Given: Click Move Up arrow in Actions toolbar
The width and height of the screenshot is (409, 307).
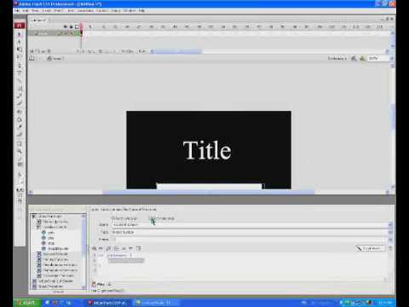Looking at the screenshot, I should tap(124, 248).
